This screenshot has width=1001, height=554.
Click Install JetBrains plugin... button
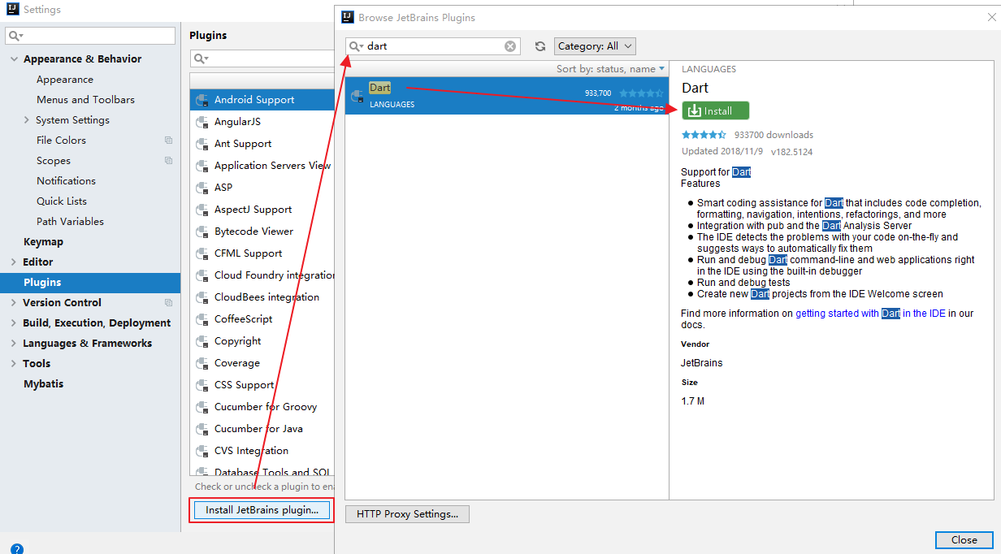(x=262, y=510)
